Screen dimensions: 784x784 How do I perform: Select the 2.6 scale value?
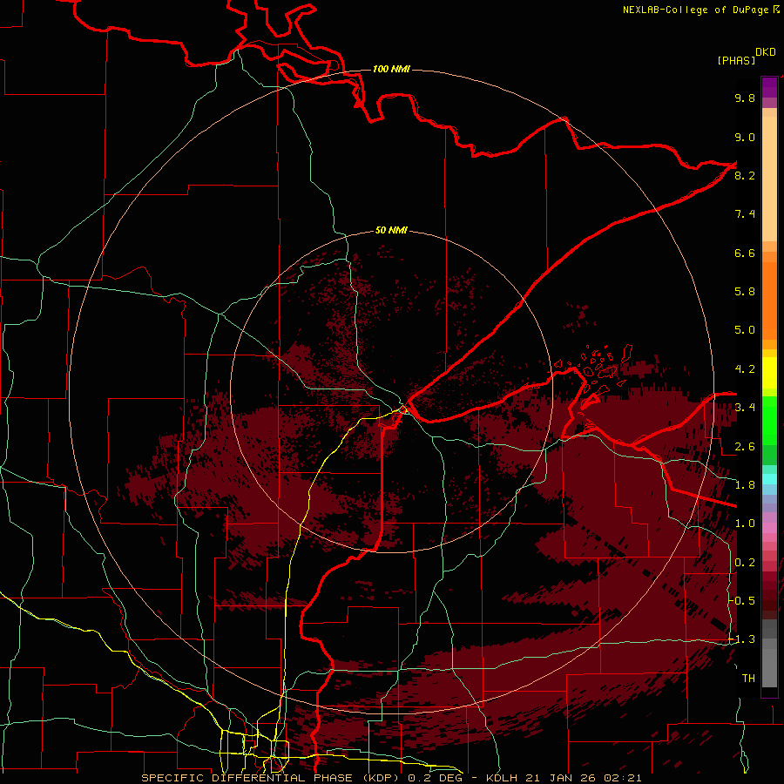(x=745, y=447)
